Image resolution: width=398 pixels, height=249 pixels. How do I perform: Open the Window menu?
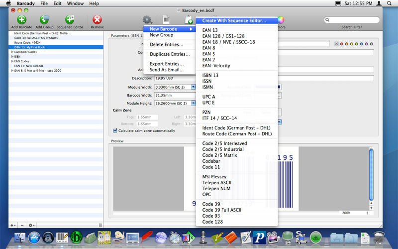click(75, 3)
